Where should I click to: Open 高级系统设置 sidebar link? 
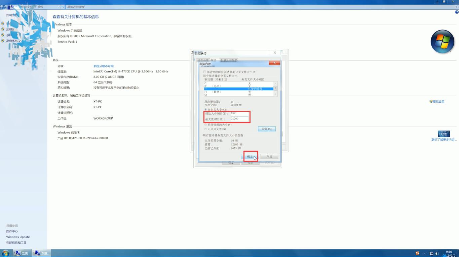tap(14, 41)
